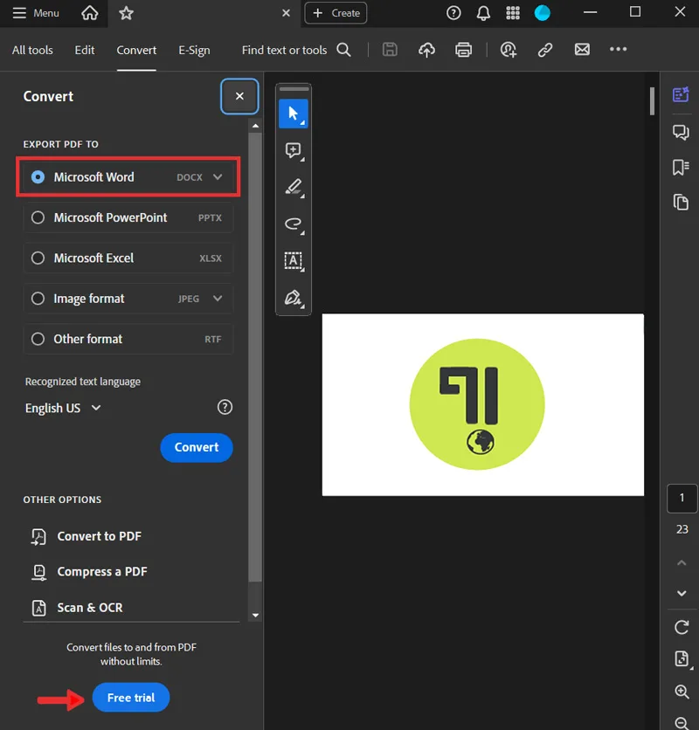Open the Help question mark icon
Screen dimensions: 699x730
point(453,13)
